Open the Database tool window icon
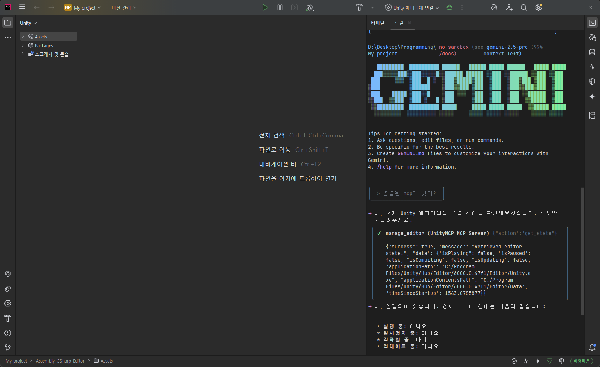Image resolution: width=600 pixels, height=367 pixels. pyautogui.click(x=592, y=52)
